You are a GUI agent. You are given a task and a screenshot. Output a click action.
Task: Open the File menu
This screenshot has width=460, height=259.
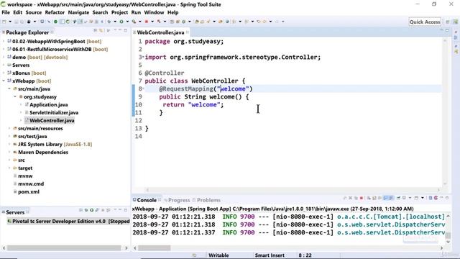pyautogui.click(x=6, y=12)
